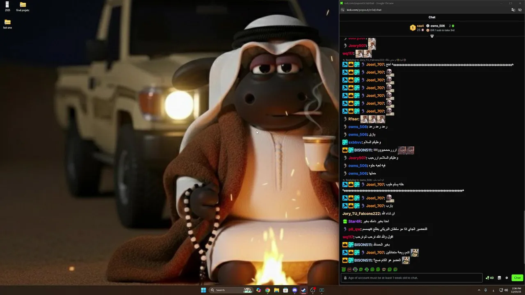Click the R1sar username in chat
Image resolution: width=525 pixels, height=295 pixels.
point(354,119)
